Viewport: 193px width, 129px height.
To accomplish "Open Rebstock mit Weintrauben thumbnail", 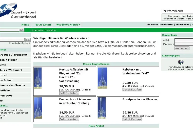I will point(102,78).
